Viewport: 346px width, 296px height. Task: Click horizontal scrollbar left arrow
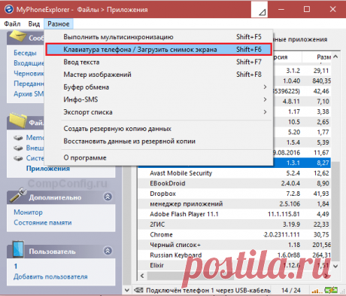(142, 276)
